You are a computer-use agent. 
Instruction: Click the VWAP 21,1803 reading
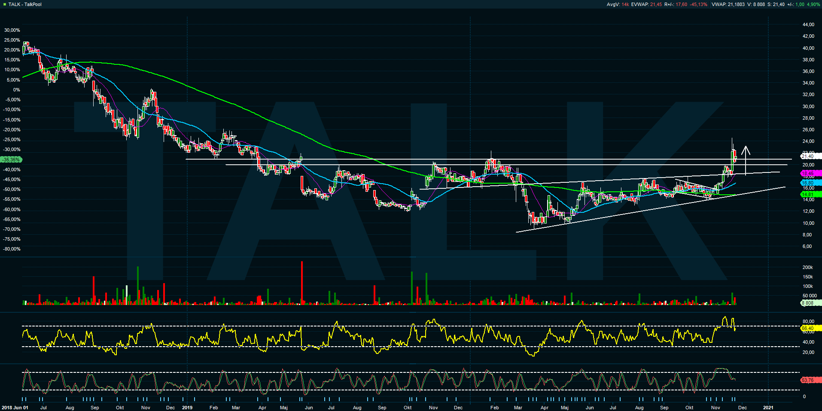728,4
